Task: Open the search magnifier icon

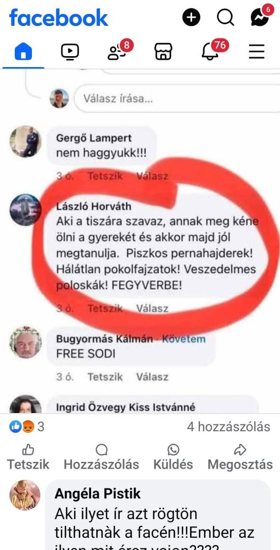Action: (226, 17)
